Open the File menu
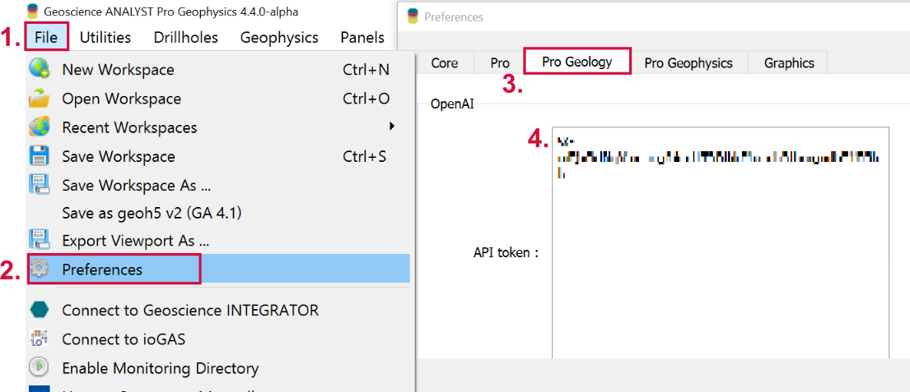This screenshot has height=392, width=910. (x=46, y=37)
